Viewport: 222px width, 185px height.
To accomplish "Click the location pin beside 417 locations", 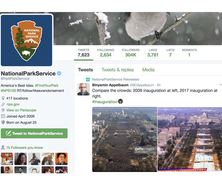I will (3, 98).
